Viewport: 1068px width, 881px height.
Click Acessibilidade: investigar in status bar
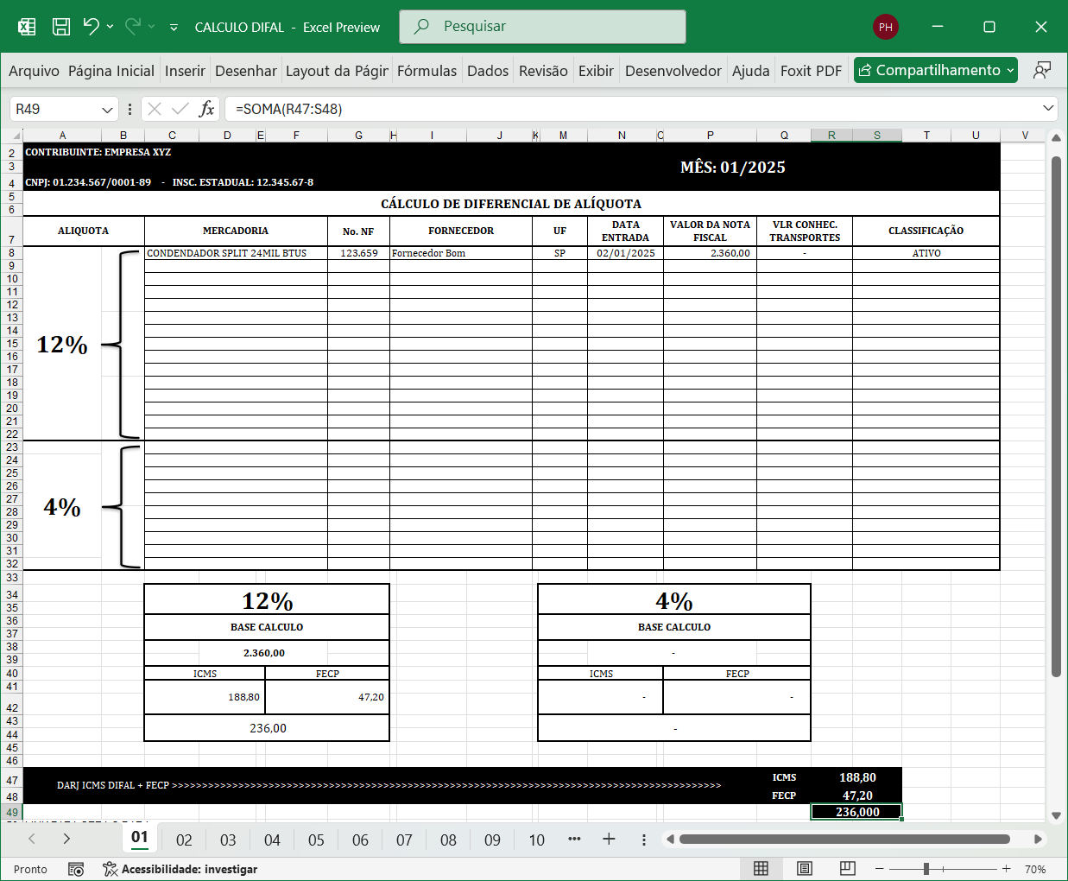click(x=180, y=869)
